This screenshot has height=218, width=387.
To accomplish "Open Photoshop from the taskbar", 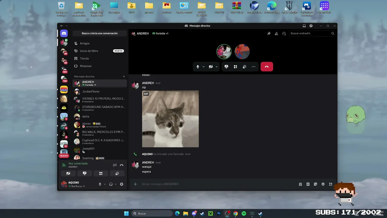I will tap(219, 213).
